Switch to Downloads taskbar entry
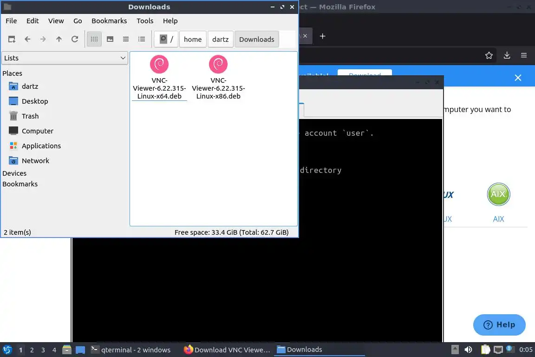Image resolution: width=535 pixels, height=357 pixels. (x=320, y=350)
